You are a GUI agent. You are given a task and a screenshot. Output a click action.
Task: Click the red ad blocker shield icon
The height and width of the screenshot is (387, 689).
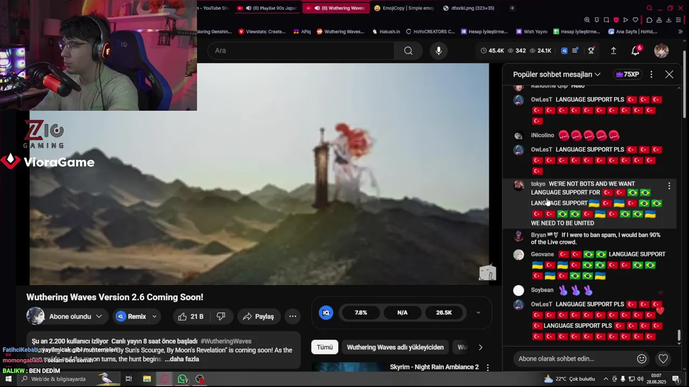(616, 20)
